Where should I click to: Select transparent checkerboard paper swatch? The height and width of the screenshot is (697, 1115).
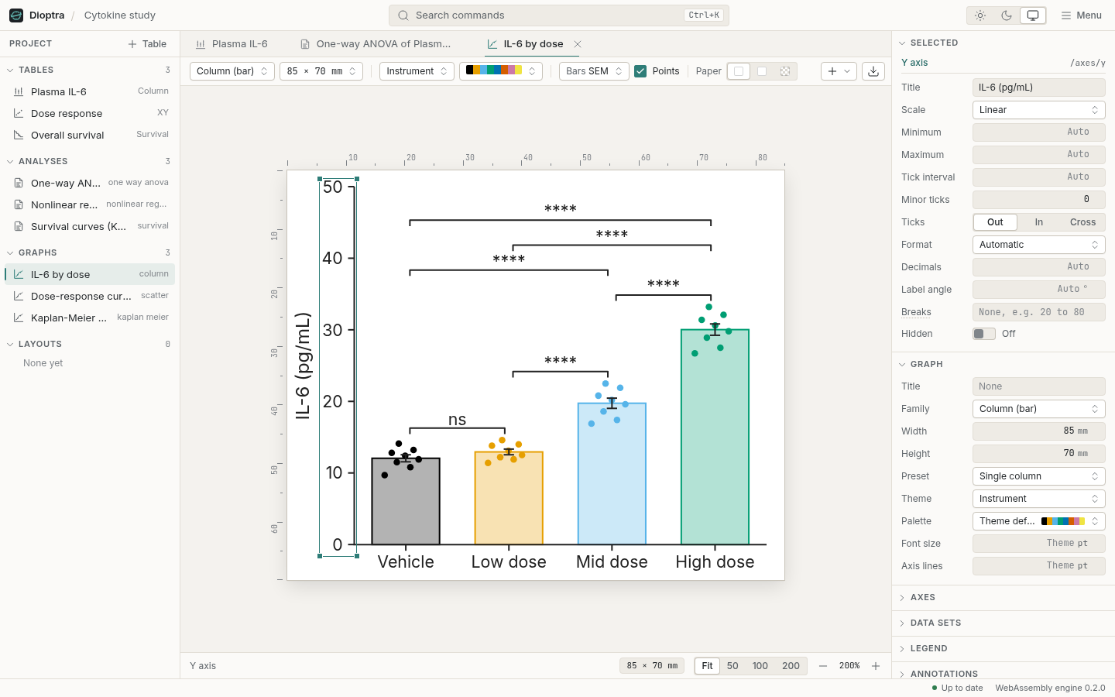coord(785,71)
